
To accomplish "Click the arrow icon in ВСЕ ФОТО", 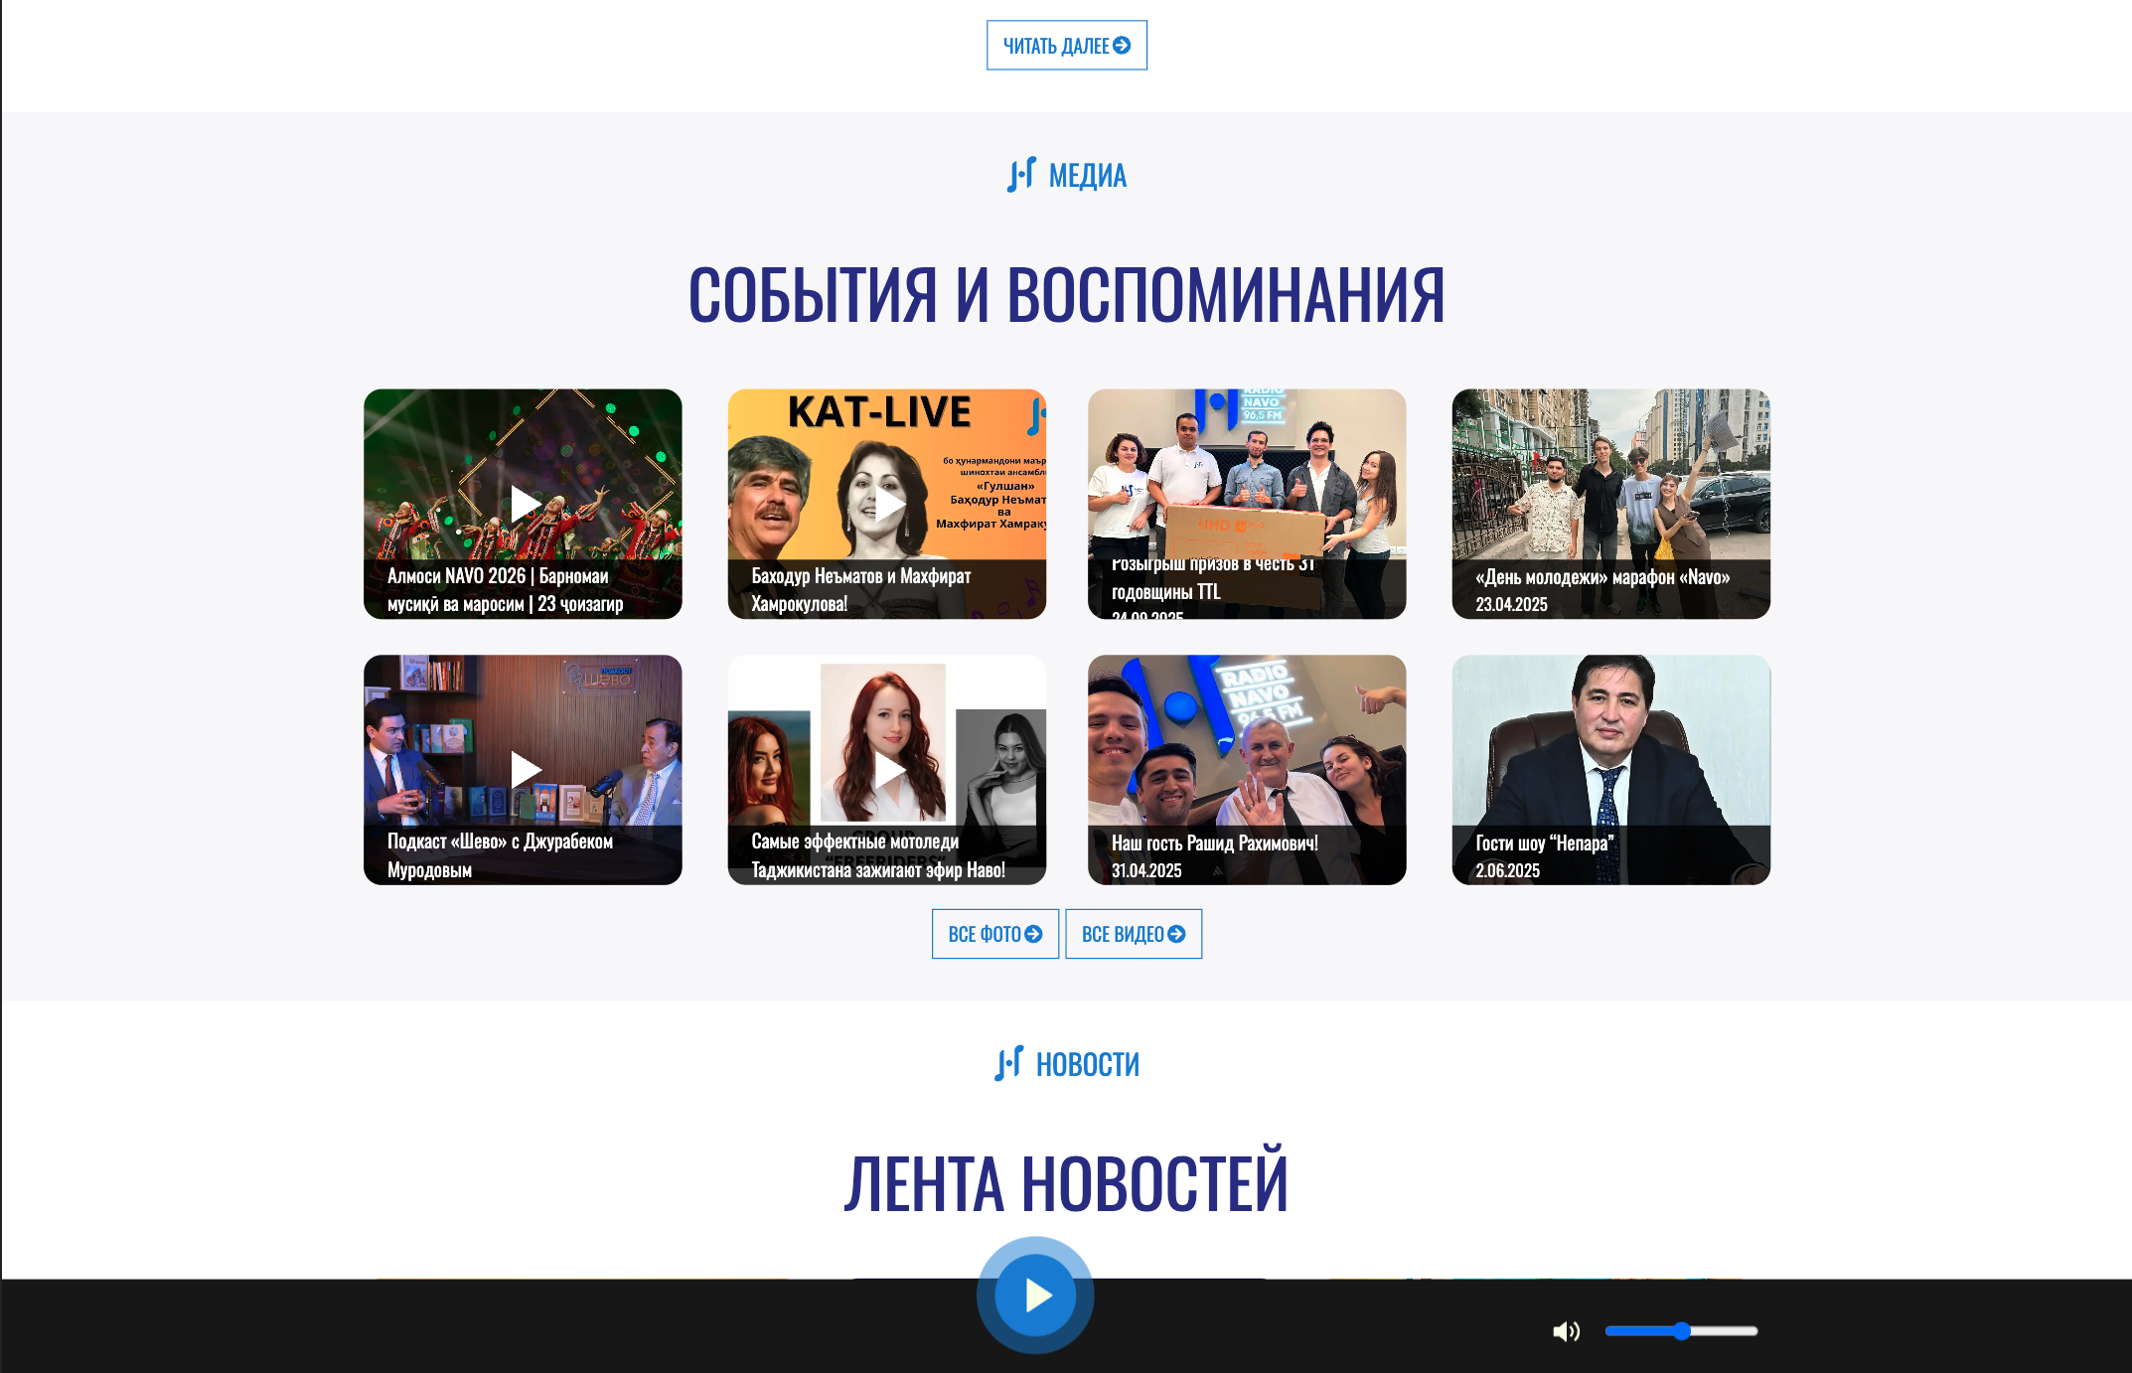I will tap(1033, 934).
